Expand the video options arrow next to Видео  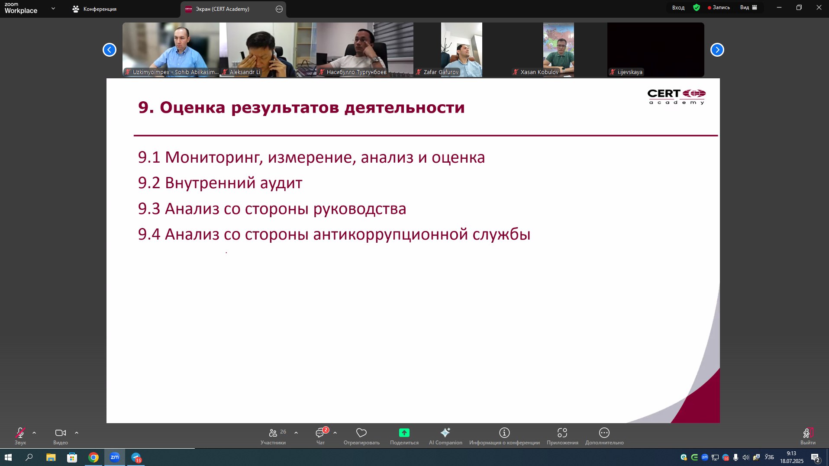(77, 433)
